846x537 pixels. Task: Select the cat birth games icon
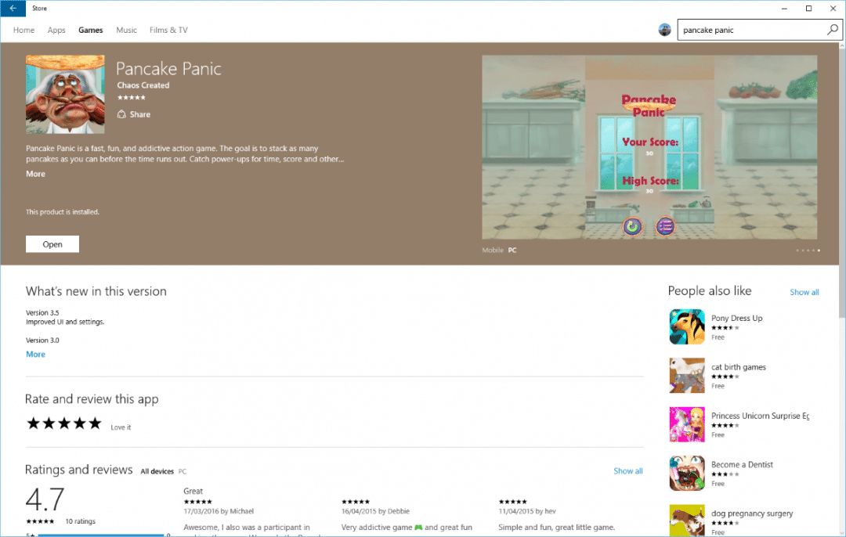(x=687, y=375)
